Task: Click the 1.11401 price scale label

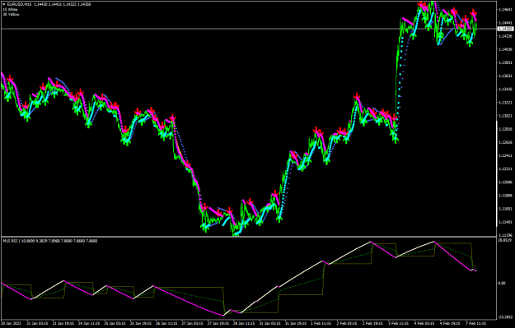Action: pyautogui.click(x=505, y=222)
